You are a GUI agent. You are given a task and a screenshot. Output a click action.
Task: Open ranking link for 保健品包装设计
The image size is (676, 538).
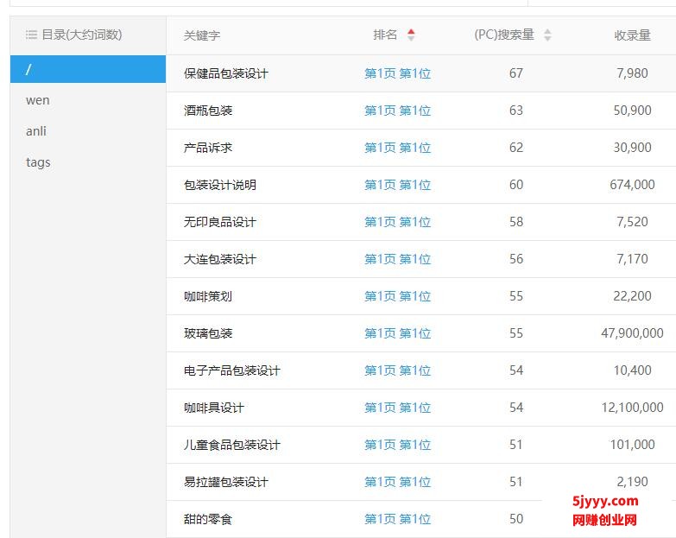(x=397, y=73)
